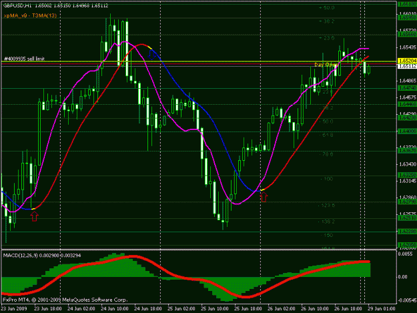Click the 24 Jun 10:00 time axis label
The image size is (417, 313).
click(115, 308)
